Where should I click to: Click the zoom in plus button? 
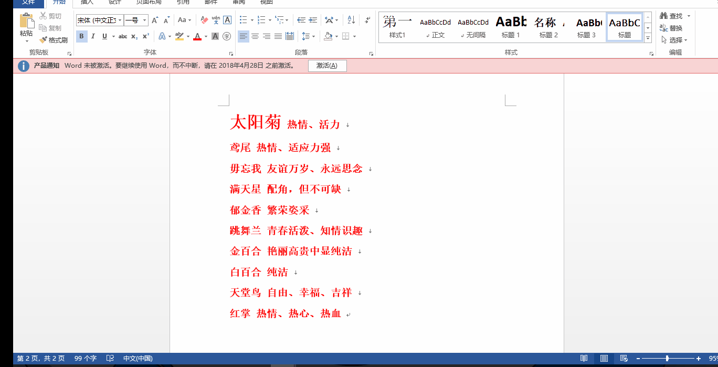tap(699, 359)
